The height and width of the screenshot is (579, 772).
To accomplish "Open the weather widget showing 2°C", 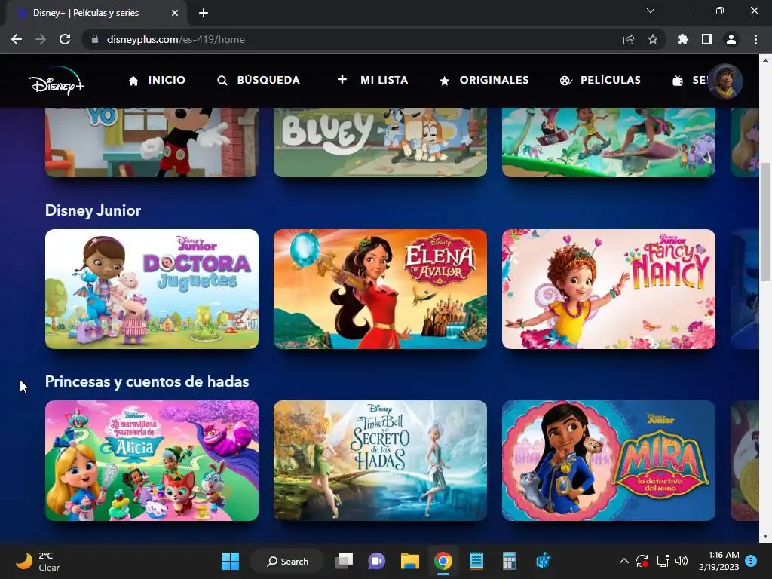I will point(38,561).
